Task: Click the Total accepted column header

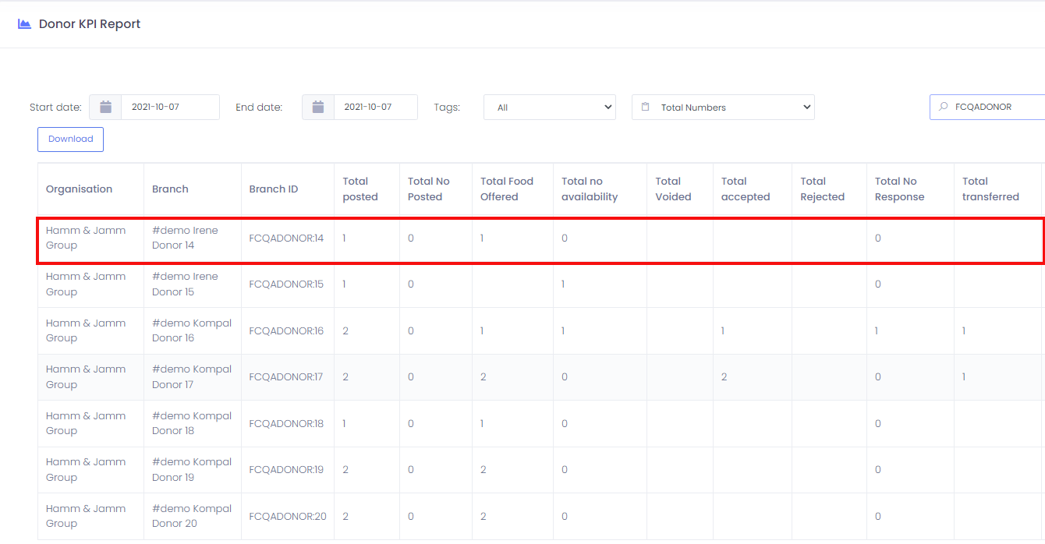Action: (x=745, y=189)
